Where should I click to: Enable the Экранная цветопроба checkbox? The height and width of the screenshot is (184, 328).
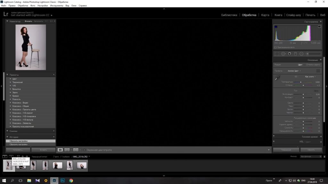click(84, 150)
